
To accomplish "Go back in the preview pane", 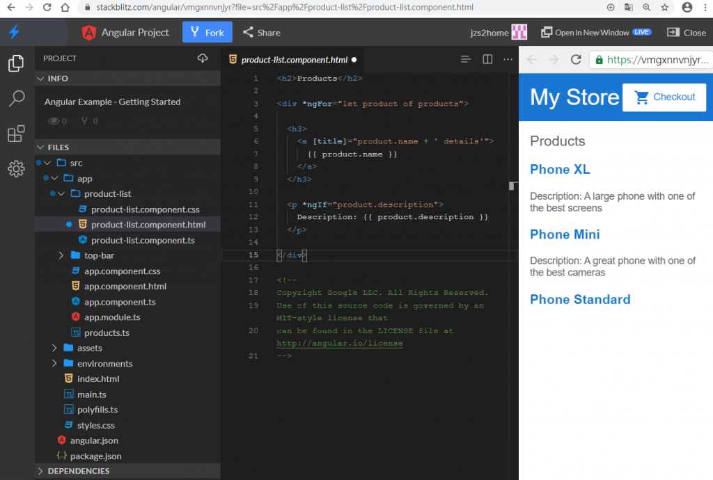I will pos(531,60).
